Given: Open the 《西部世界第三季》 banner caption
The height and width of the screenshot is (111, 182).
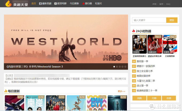Looking at the screenshot, I should pos(34,67).
